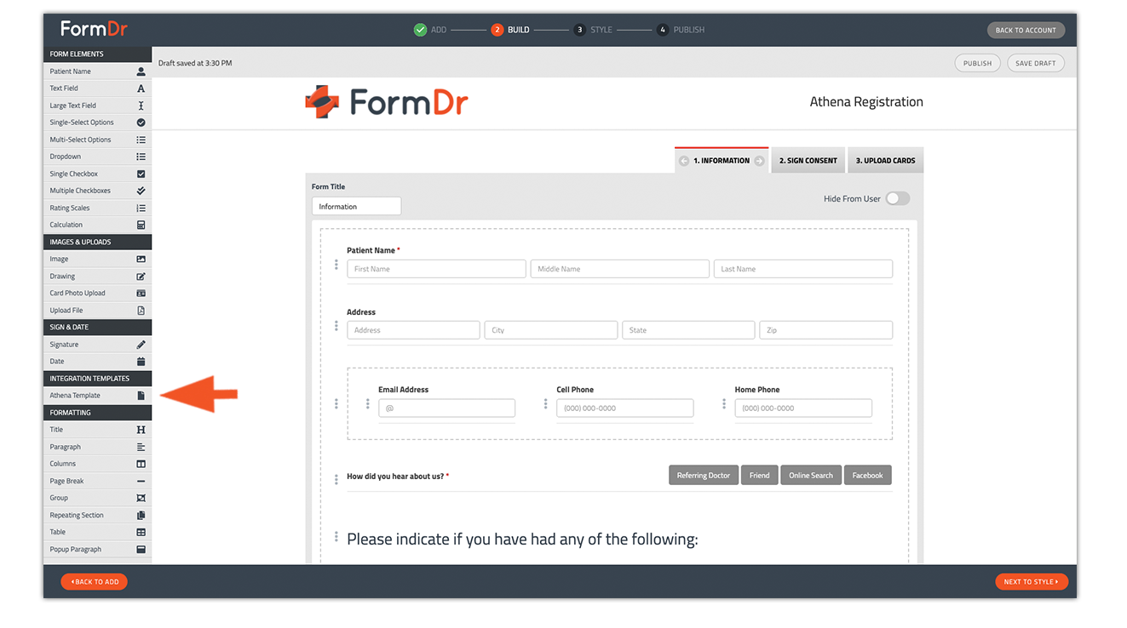Click the Single-Select Options check circle icon
This screenshot has width=1127, height=628.
tap(141, 123)
